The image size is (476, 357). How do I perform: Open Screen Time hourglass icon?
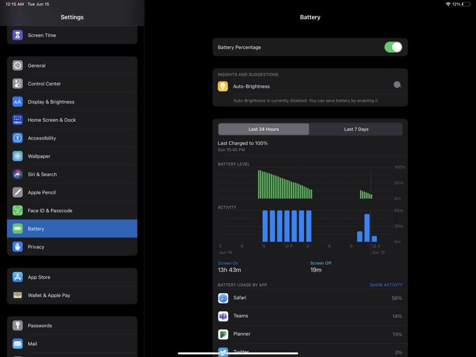18,35
